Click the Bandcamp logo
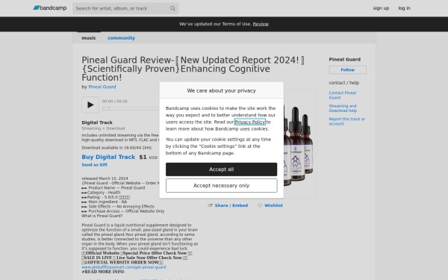 pyautogui.click(x=50, y=8)
